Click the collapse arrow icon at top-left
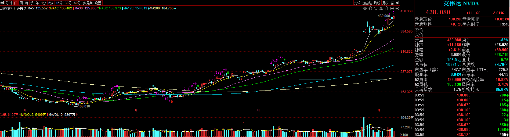The width and height of the screenshot is (510, 137). [2, 3]
